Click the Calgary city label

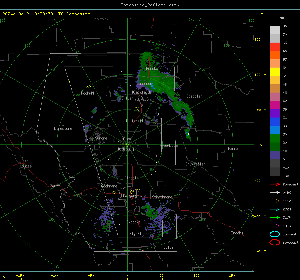pos(130,196)
